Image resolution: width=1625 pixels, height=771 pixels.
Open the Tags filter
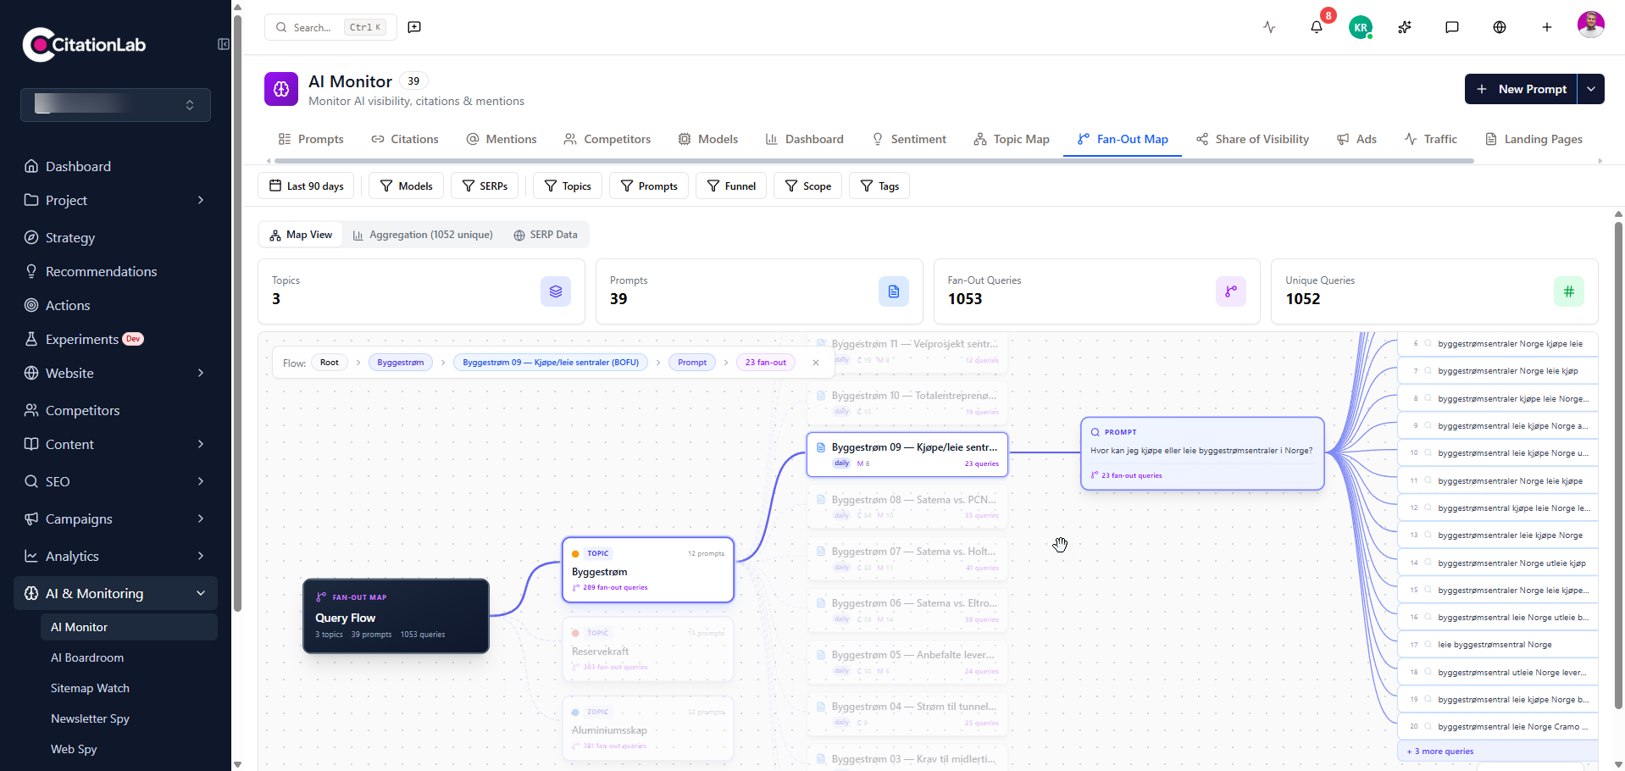pos(879,186)
